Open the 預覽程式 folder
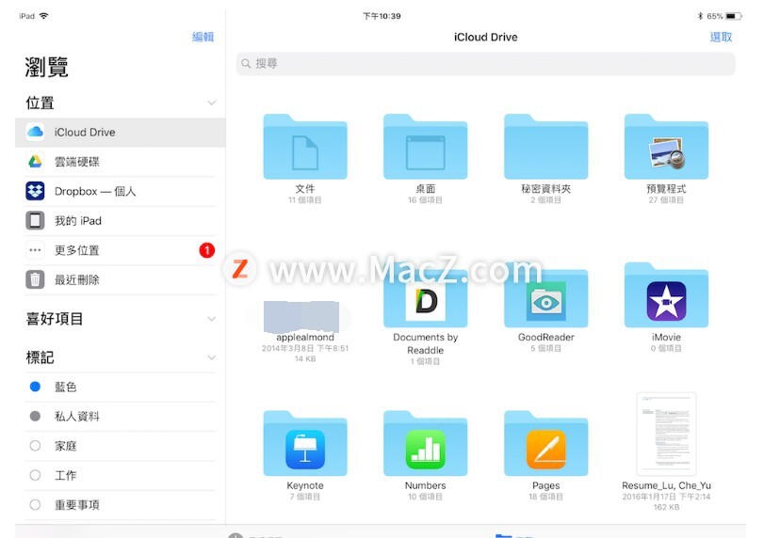 pos(666,147)
